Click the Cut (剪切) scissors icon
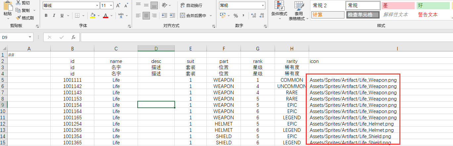453x146 pixels. point(18,3)
